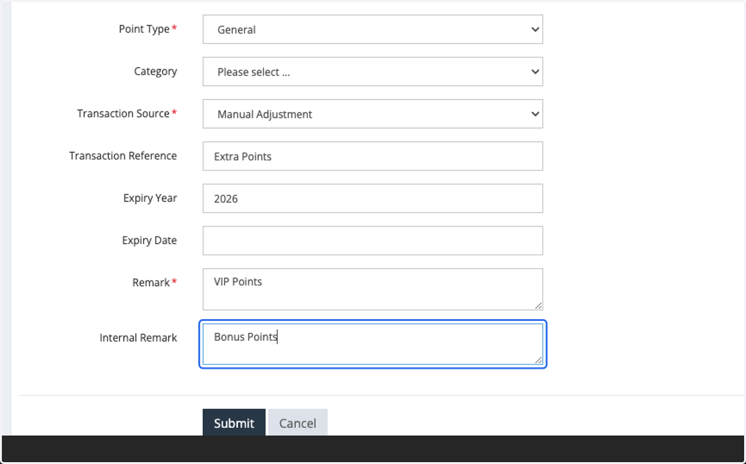Click the Point Type label
The width and height of the screenshot is (746, 464).
pyautogui.click(x=144, y=29)
